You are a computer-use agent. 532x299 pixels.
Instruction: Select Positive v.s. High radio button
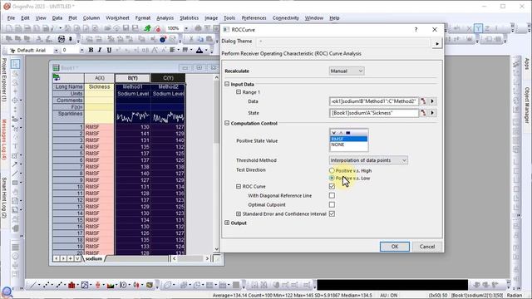pos(332,170)
